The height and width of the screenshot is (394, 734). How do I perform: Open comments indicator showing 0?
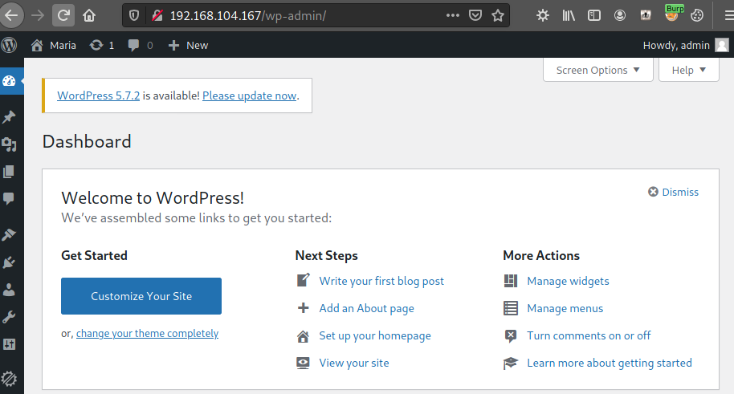coord(141,46)
